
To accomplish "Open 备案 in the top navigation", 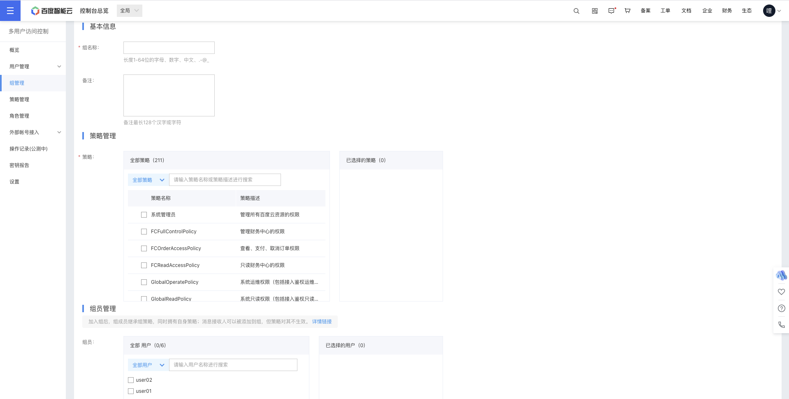I will 645,11.
